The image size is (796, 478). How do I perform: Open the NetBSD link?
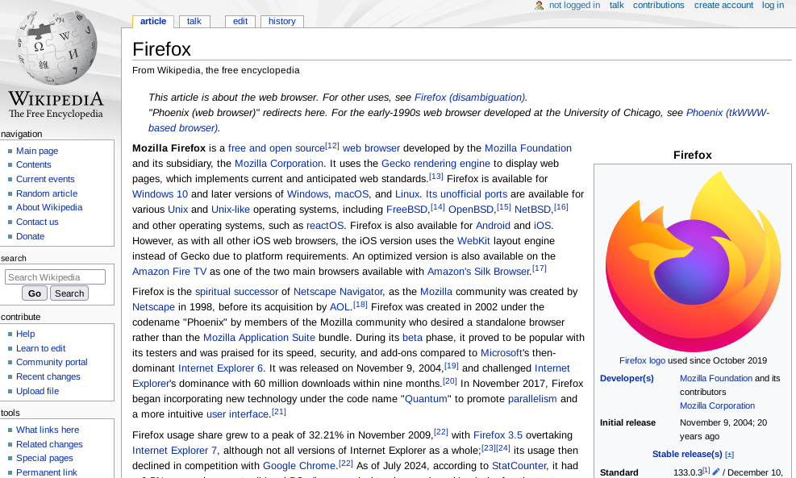click(x=532, y=209)
